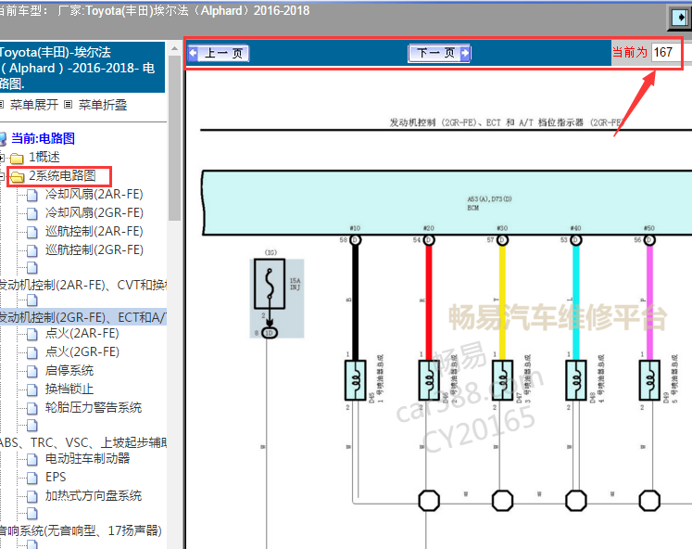Open 冷却风扇(2GR-FE) diagram
This screenshot has height=549, width=692.
(94, 213)
